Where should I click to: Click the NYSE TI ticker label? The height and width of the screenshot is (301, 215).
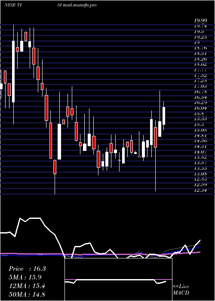[x=12, y=5]
